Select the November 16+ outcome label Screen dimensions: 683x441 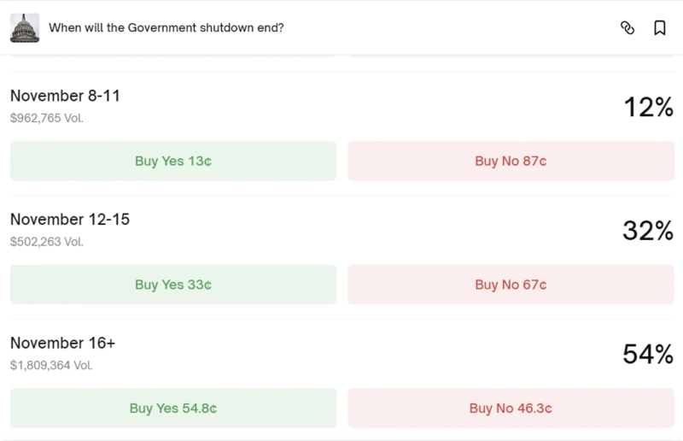[62, 343]
